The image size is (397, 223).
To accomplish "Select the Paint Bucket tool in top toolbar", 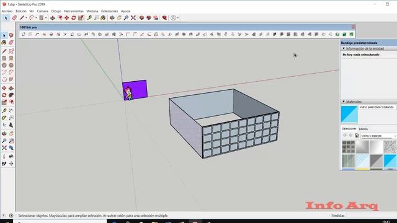I will 103,18.
